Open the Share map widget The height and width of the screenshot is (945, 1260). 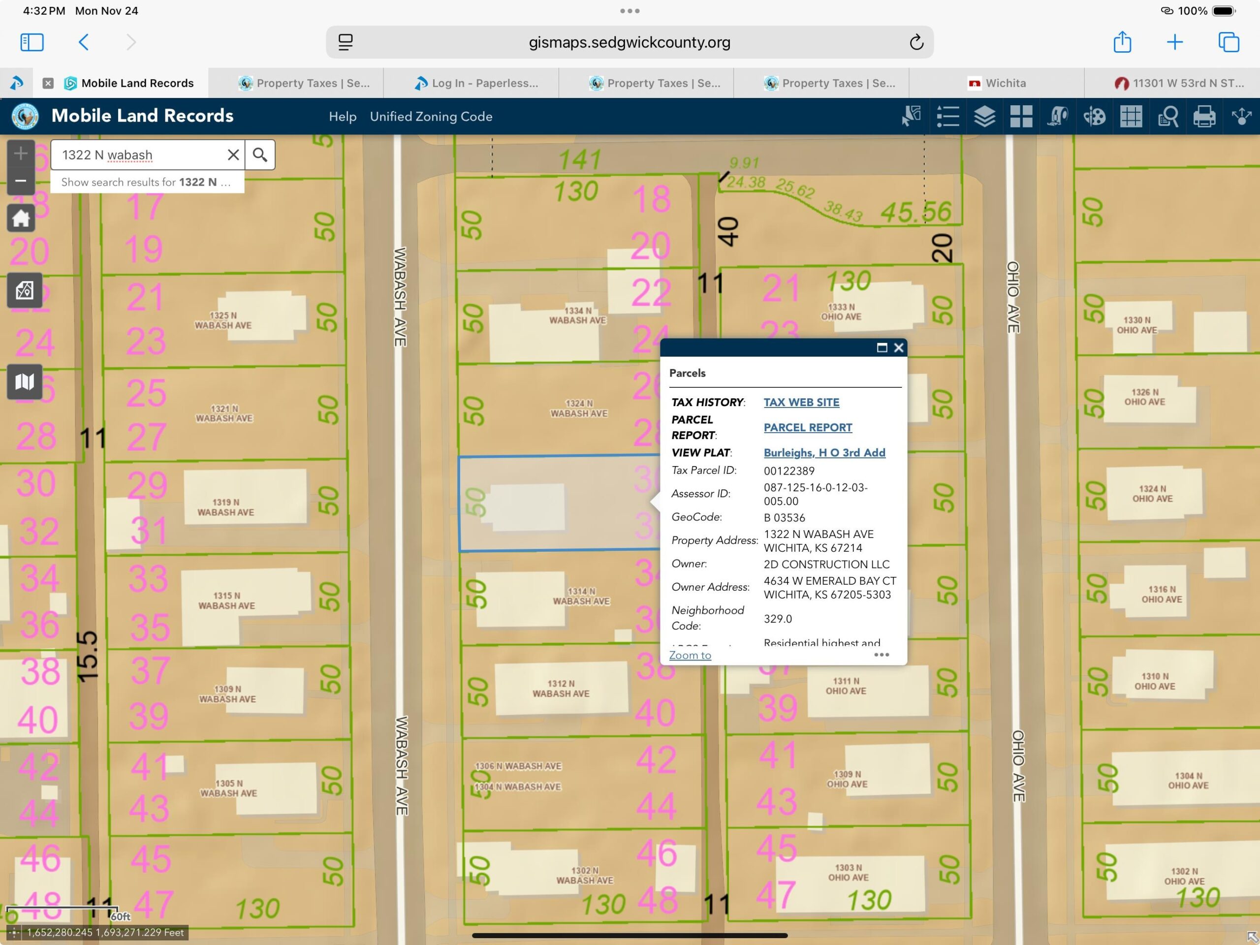(1241, 116)
